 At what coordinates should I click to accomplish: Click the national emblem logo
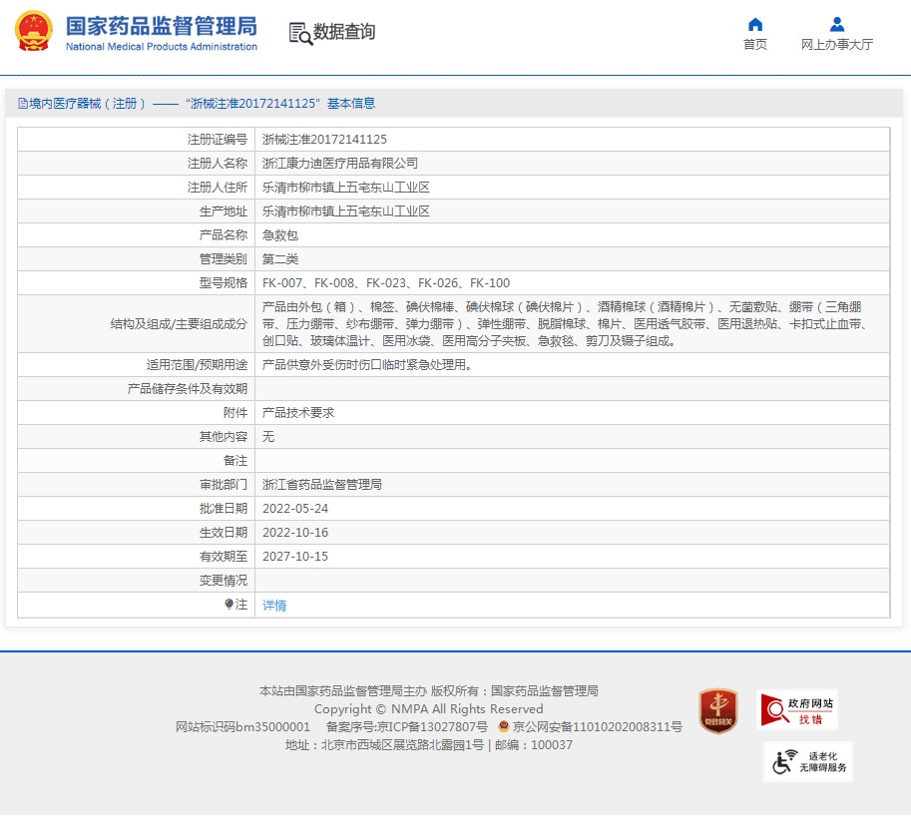pos(34,31)
